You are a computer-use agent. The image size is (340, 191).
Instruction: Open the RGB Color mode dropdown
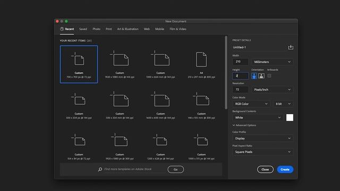click(x=251, y=104)
